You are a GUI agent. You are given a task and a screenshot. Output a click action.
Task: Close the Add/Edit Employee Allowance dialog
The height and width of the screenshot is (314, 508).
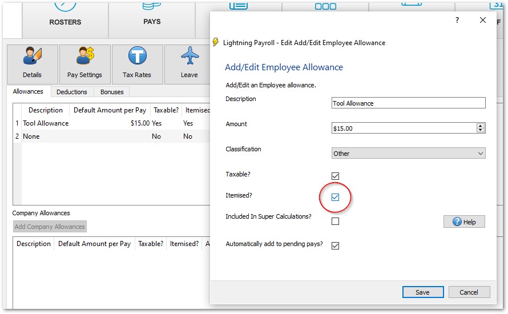[483, 20]
